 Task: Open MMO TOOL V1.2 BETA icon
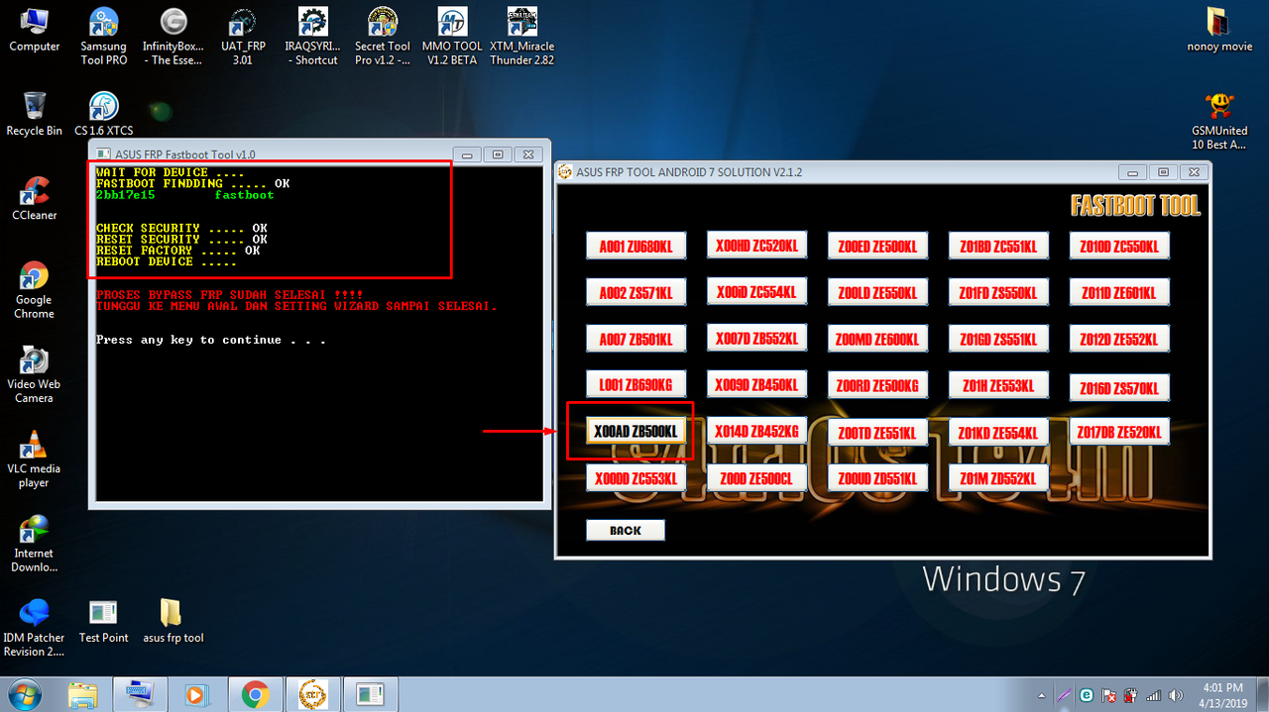(452, 37)
